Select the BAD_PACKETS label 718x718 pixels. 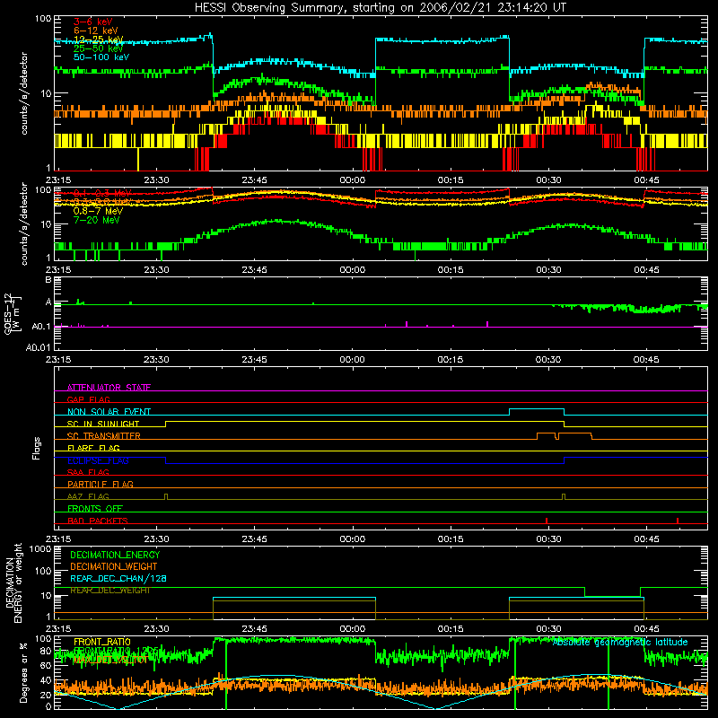tap(98, 521)
